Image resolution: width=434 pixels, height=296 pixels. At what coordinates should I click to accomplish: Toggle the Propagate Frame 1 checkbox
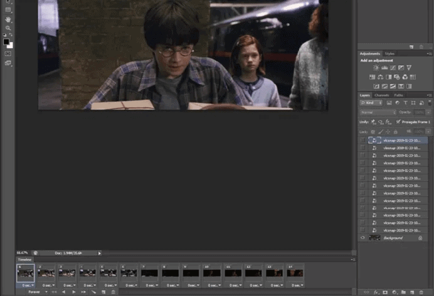point(398,122)
